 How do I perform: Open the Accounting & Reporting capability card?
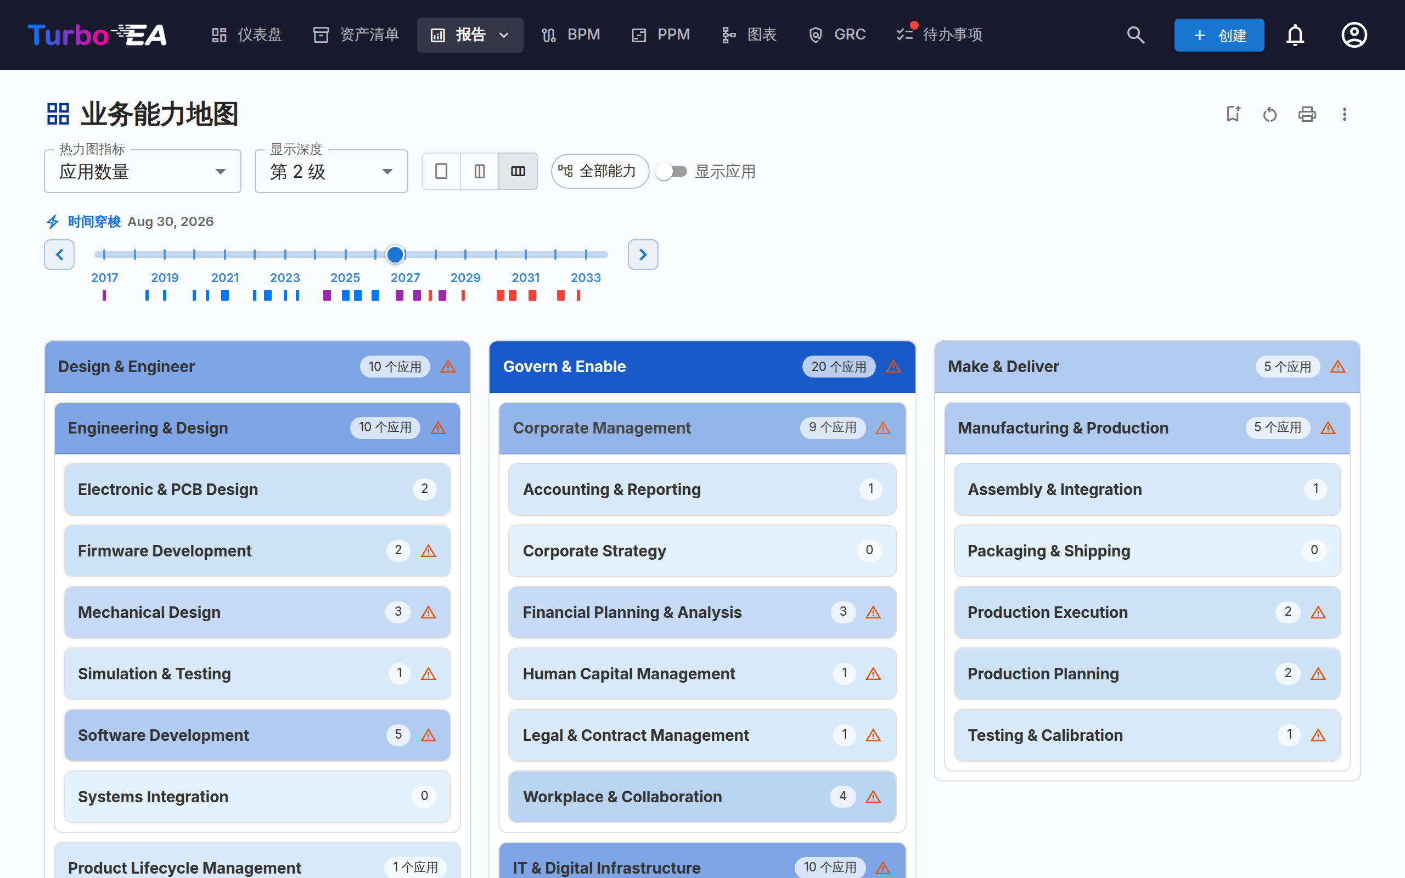click(x=702, y=489)
